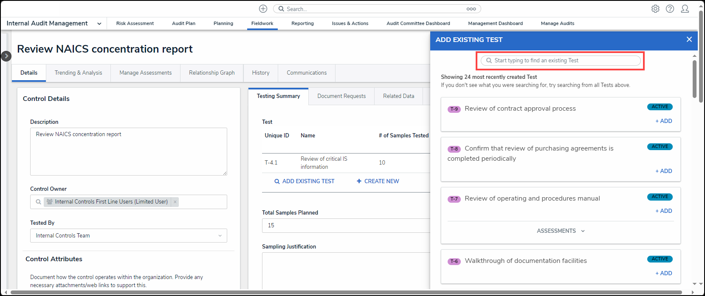Viewport: 705px width, 296px height.
Task: Click the Total Samples Planned field
Action: (x=346, y=226)
